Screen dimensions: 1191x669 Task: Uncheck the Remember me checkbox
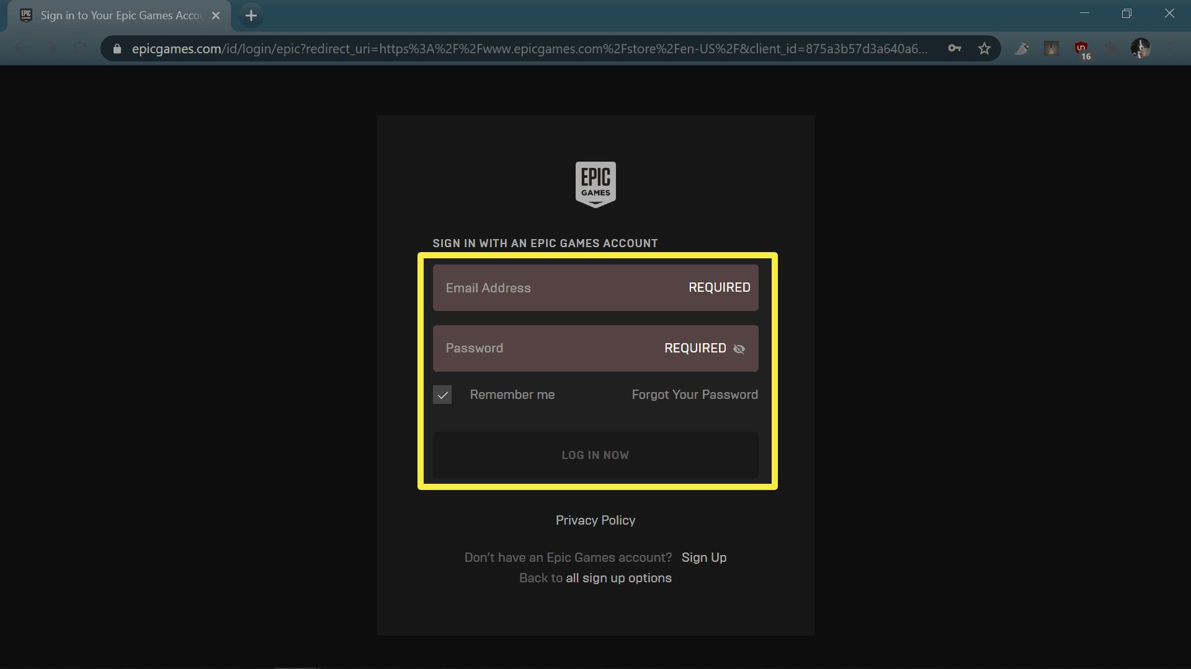tap(442, 395)
